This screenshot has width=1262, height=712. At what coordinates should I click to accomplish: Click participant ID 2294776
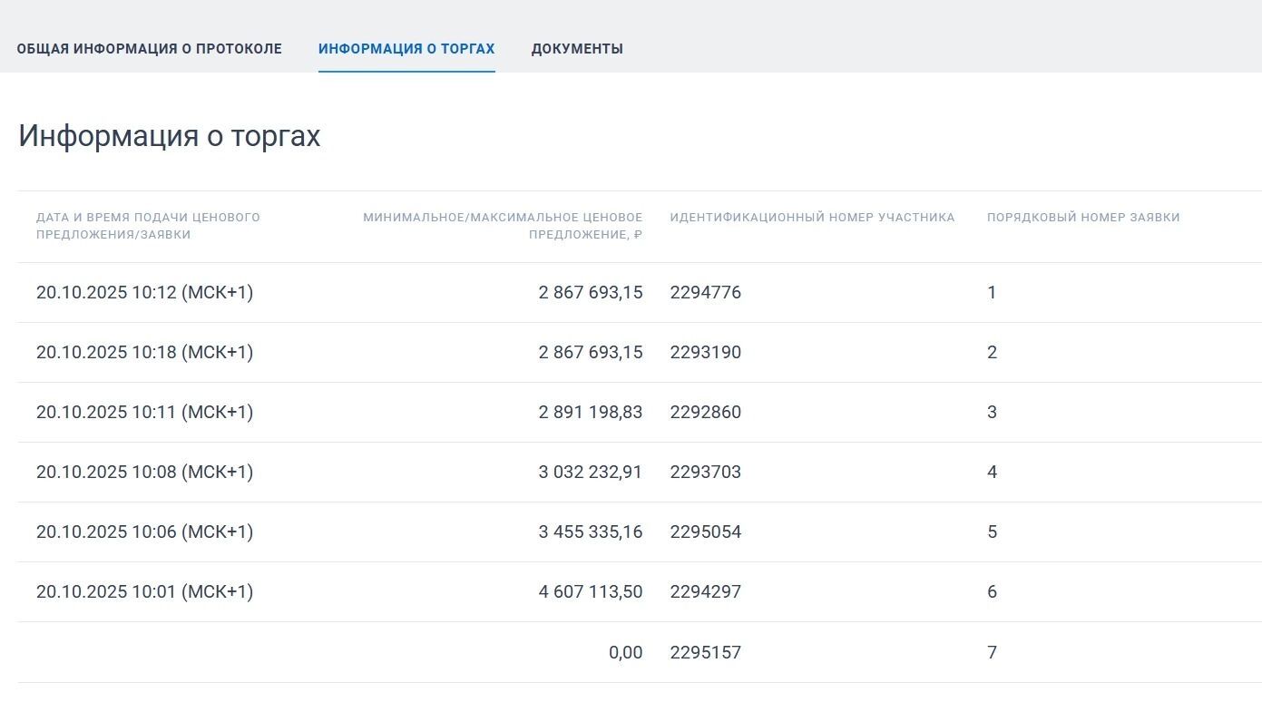point(705,293)
